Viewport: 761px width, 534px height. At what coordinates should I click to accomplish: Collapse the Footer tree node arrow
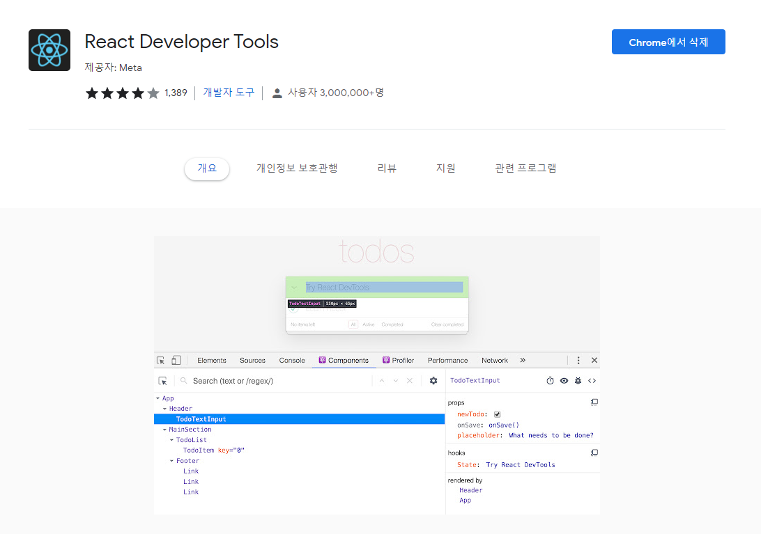tap(171, 462)
